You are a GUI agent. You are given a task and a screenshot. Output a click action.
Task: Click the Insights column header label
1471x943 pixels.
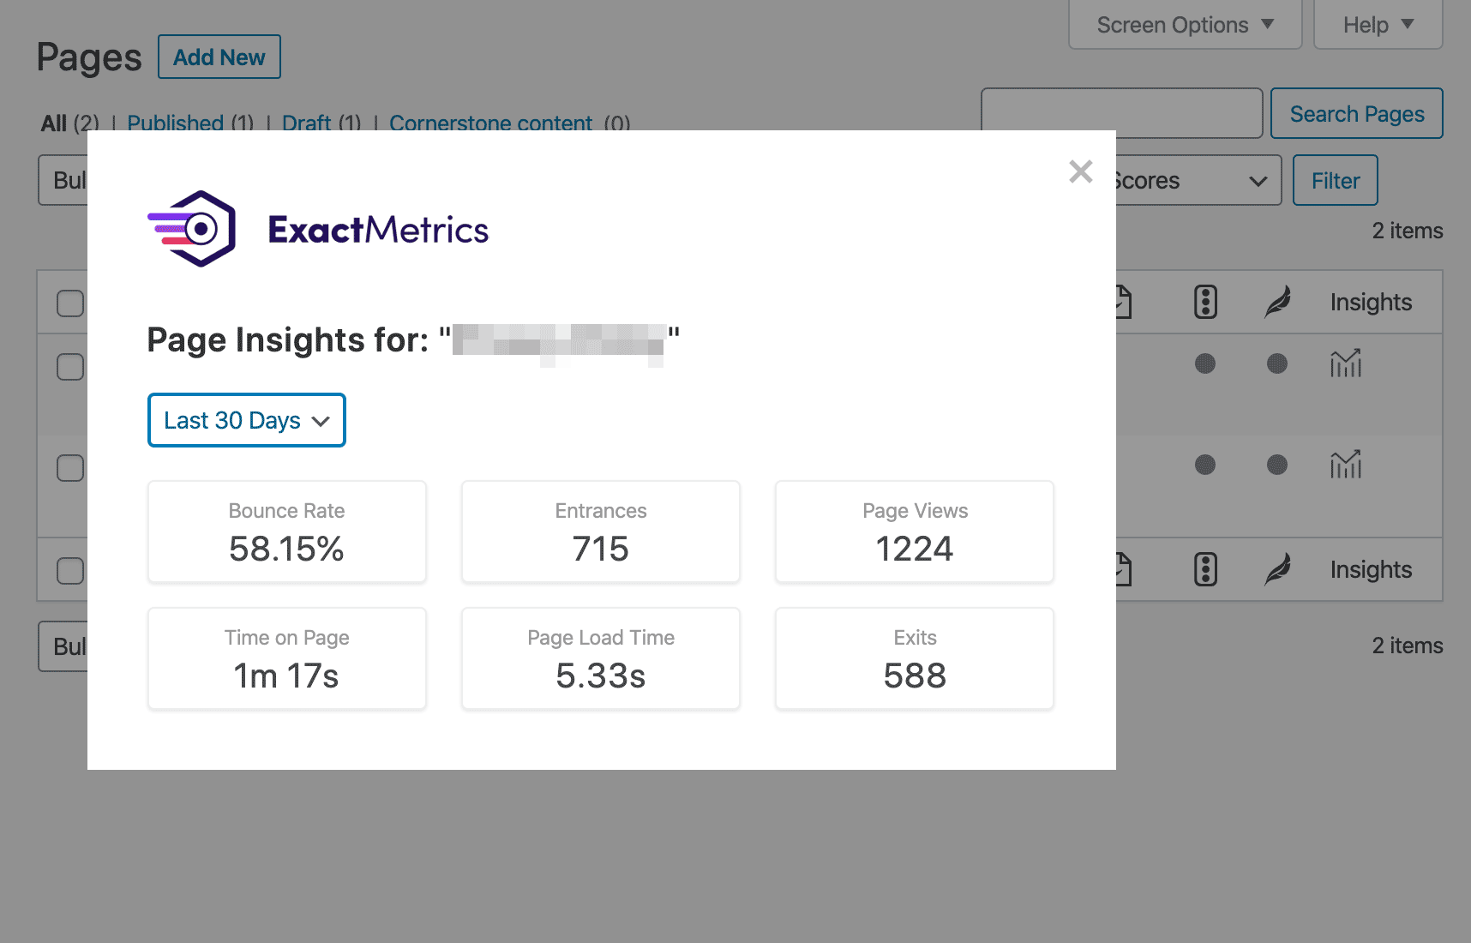[x=1371, y=302]
